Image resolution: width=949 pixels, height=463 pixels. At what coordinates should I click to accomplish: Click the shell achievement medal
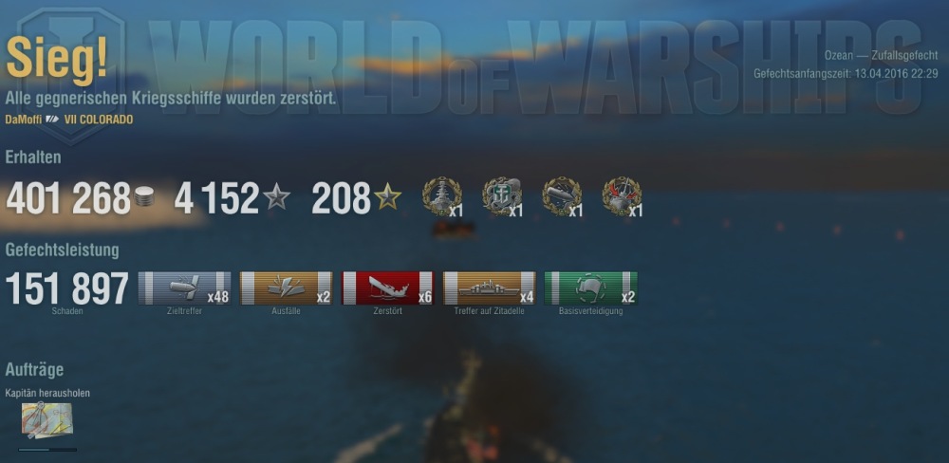pos(562,196)
